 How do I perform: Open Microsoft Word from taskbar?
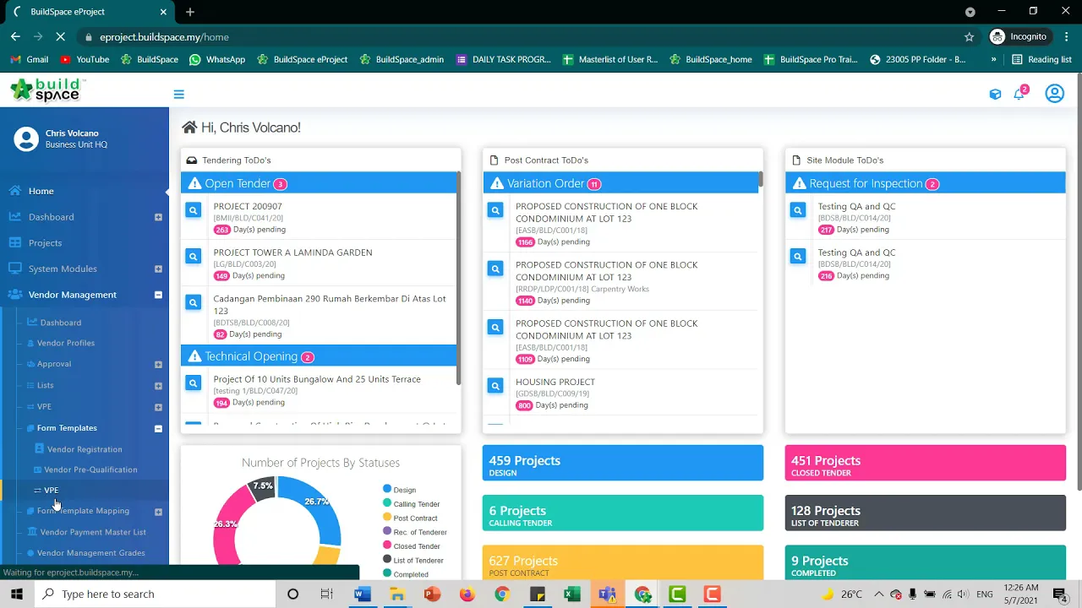point(363,594)
